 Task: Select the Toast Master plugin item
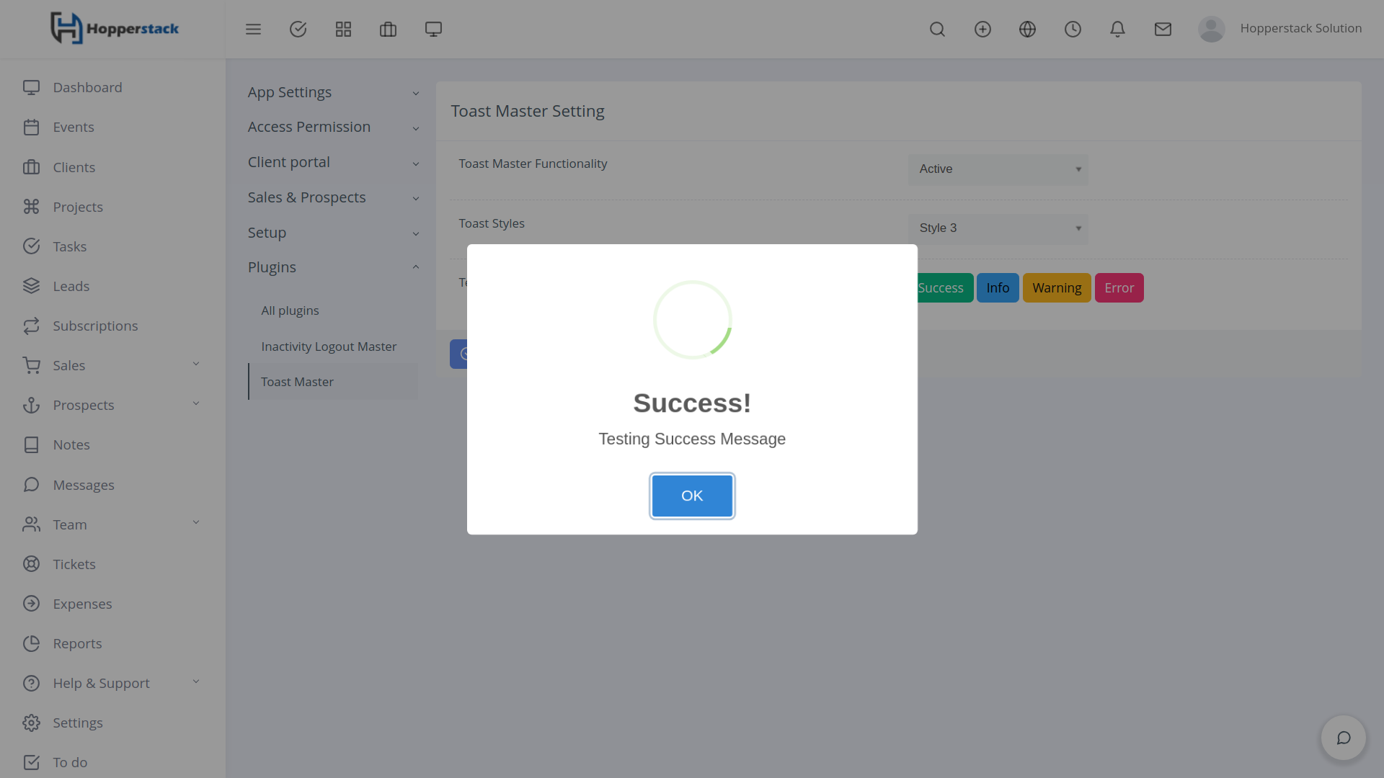click(x=298, y=382)
